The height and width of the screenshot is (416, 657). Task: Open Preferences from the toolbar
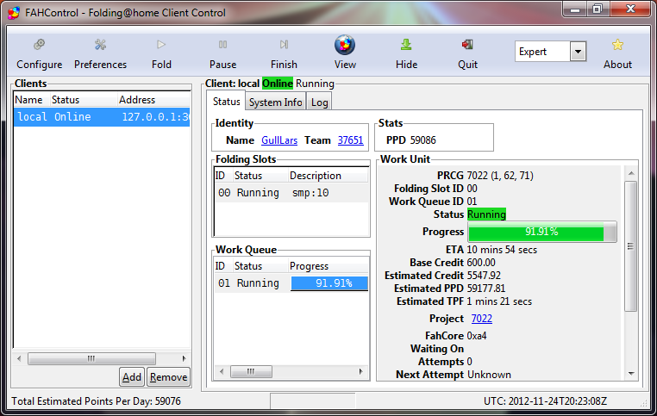(100, 54)
